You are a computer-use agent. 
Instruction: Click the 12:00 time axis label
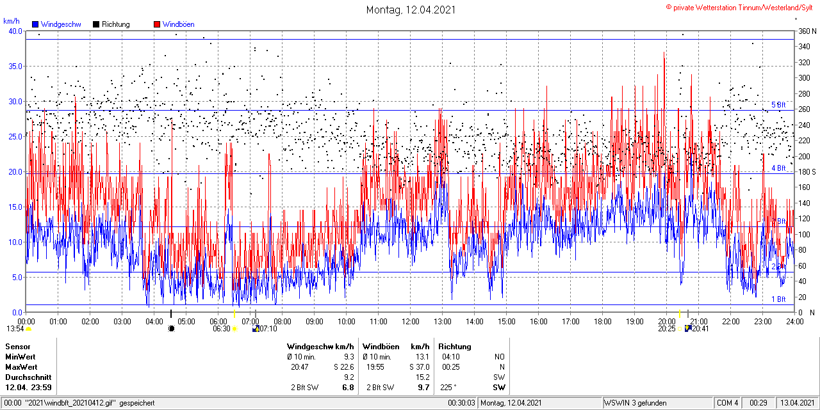pos(411,321)
